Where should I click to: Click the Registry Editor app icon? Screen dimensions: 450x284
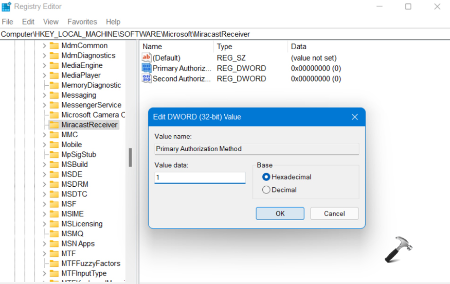6,6
